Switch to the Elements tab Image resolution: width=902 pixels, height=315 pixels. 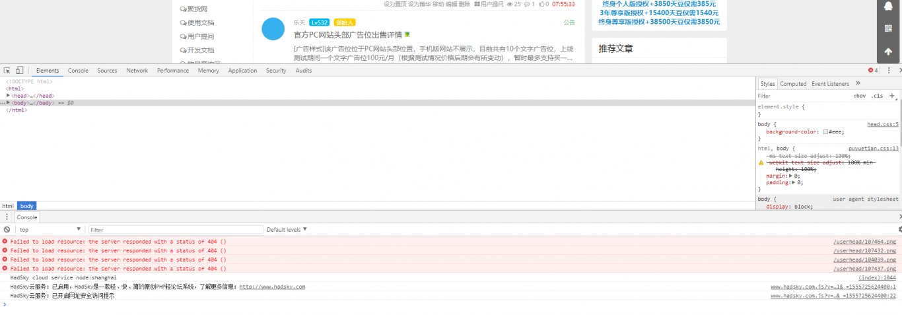point(48,71)
